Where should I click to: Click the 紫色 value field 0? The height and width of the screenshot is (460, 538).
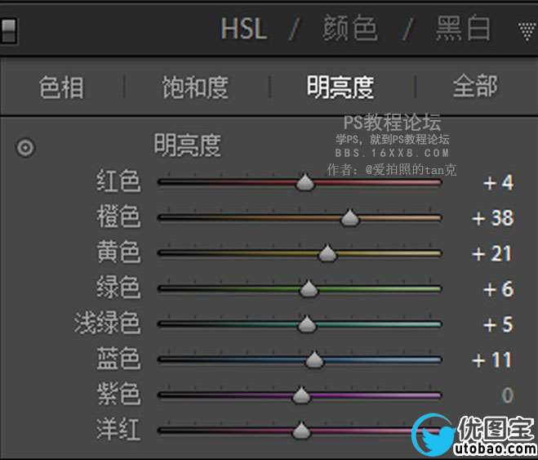pos(508,395)
